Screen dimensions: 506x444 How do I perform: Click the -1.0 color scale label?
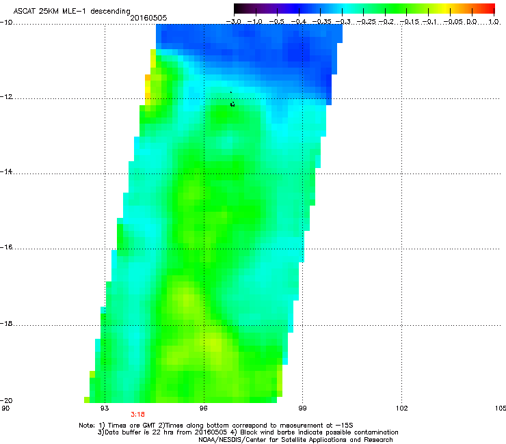point(255,22)
